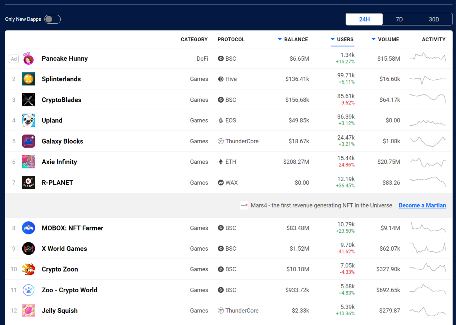
Task: Click ThunderCore protocol icon for Galaxy Blocks
Action: click(x=221, y=141)
